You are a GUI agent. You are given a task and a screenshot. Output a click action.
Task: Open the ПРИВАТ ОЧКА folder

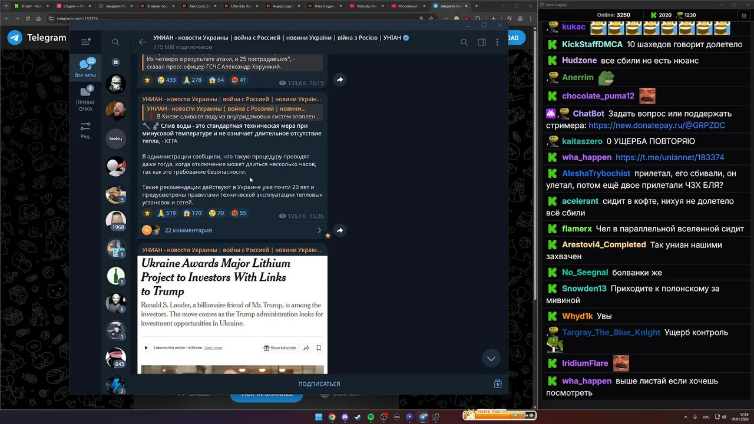(x=85, y=99)
